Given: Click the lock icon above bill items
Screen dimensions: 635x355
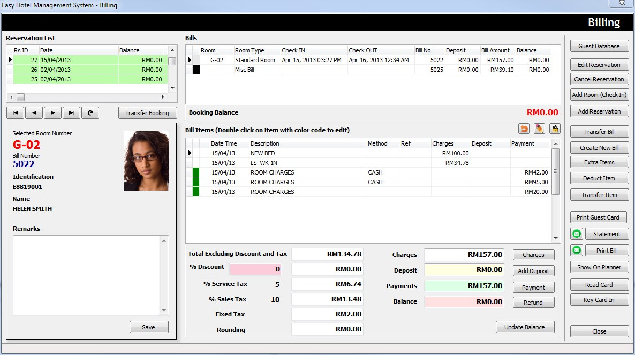Looking at the screenshot, I should click(555, 129).
